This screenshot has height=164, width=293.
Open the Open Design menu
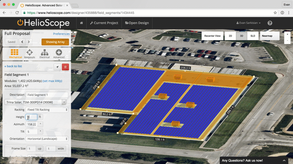pos(137,23)
